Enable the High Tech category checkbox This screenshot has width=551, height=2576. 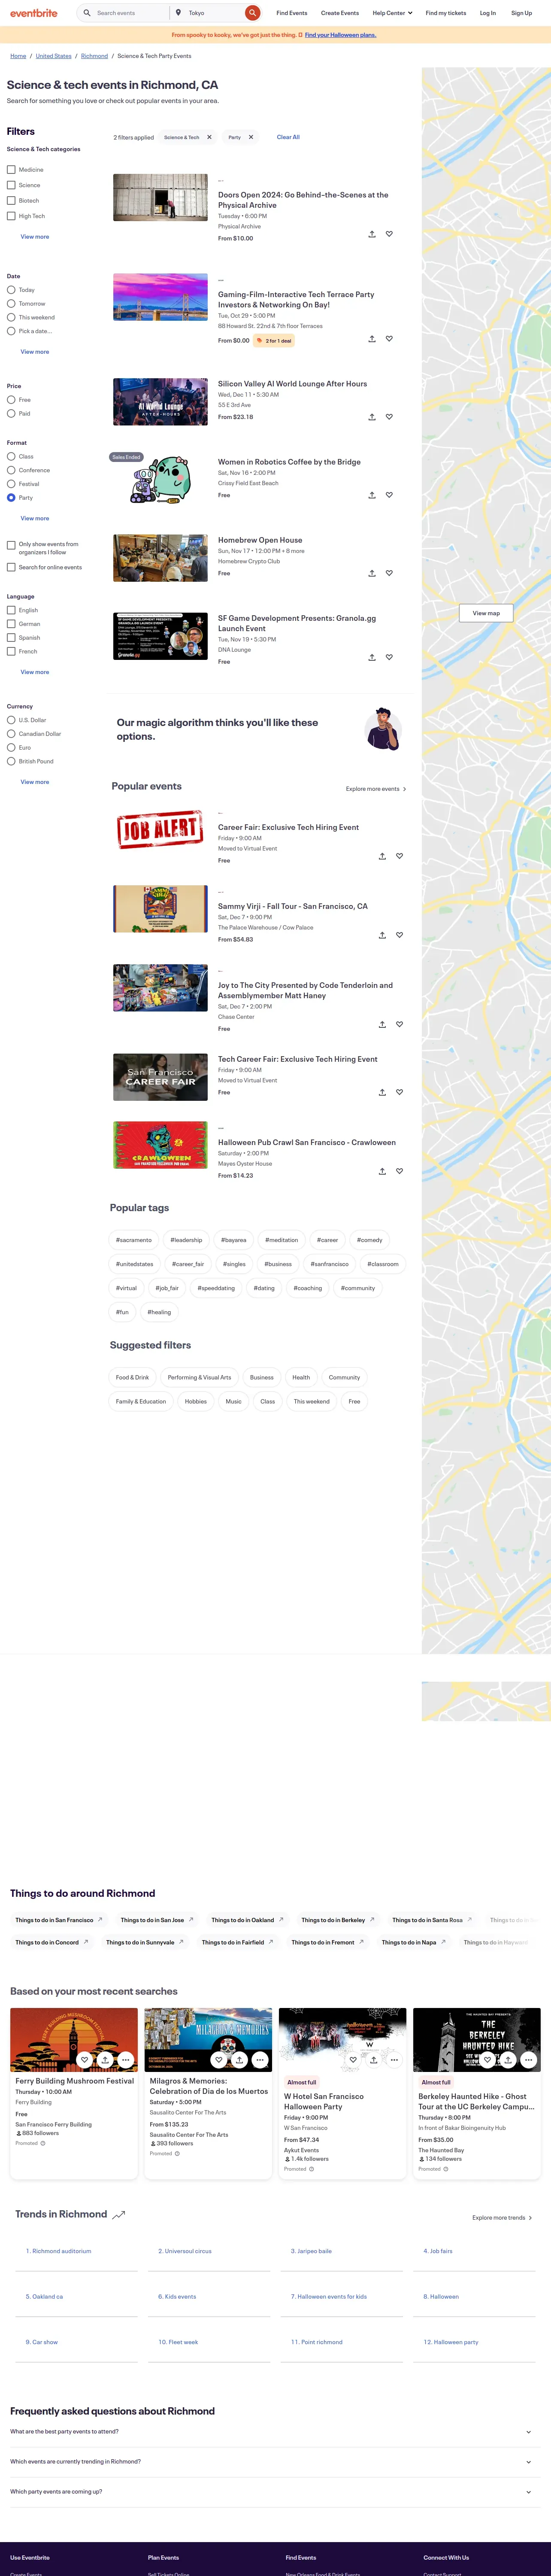11,216
